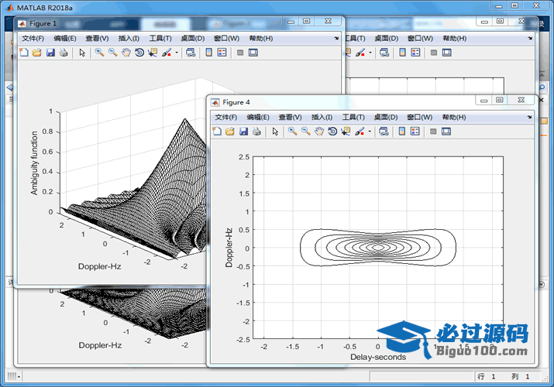Viewport: 554px width, 387px height.
Task: Select Data Cursor tool in Figure 1
Action: [153, 53]
